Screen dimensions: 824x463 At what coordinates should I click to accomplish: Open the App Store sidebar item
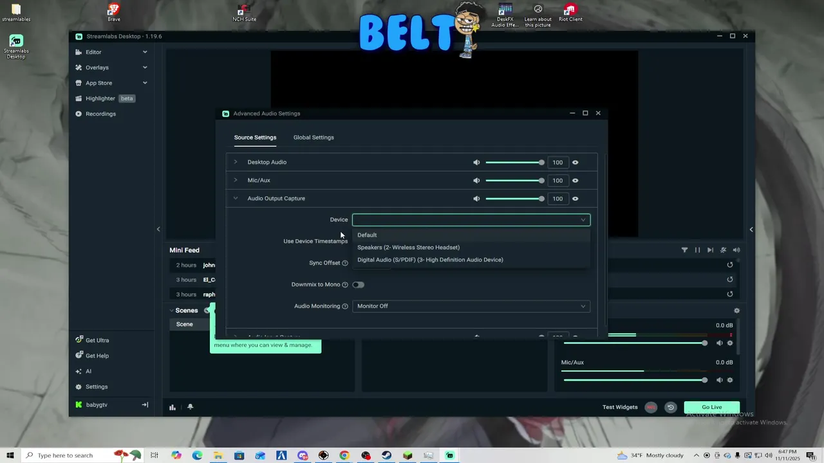(98, 83)
